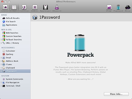Screen dimensions: 132x99
Task: Open Appearance tuxedo icon
Action: click(x=45, y=8)
